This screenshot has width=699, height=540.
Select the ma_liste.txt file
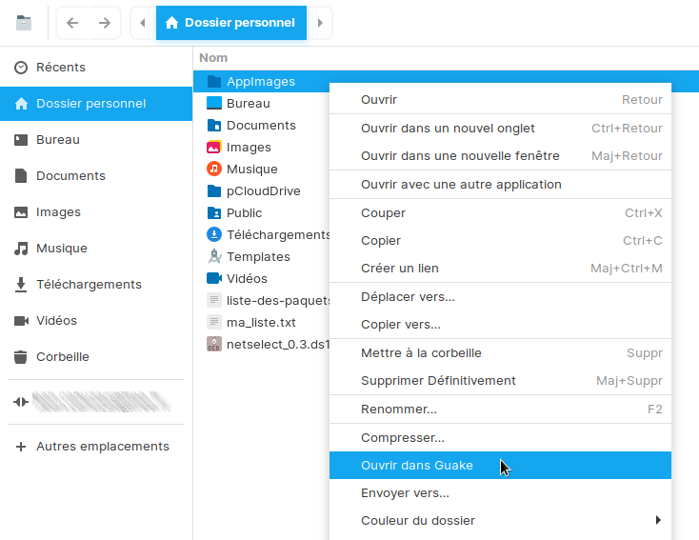261,323
